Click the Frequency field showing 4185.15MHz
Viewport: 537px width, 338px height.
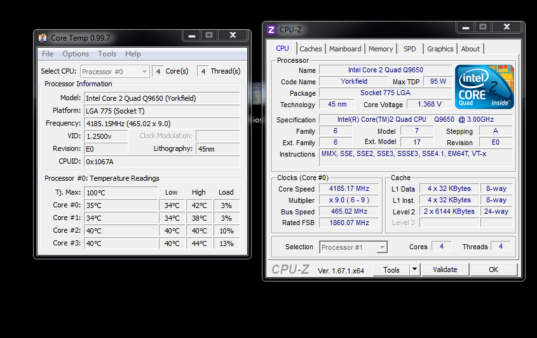[161, 124]
